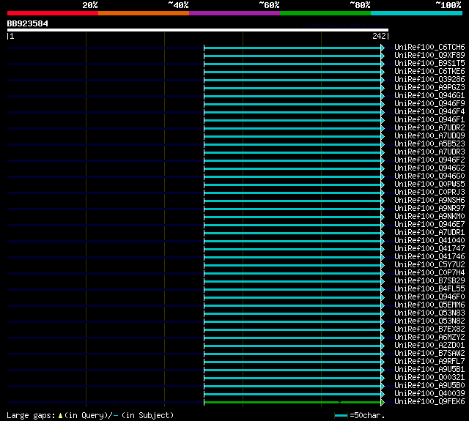Open the UniRef100_A7UDQ9 entry
Image resolution: width=469 pixels, height=421 pixels.
429,136
